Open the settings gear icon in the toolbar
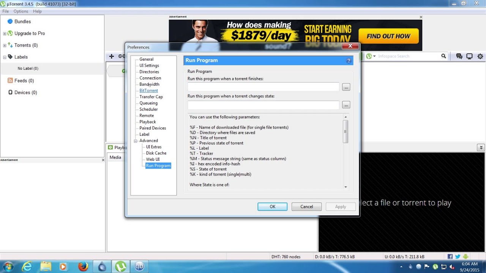The width and height of the screenshot is (486, 273). click(480, 56)
